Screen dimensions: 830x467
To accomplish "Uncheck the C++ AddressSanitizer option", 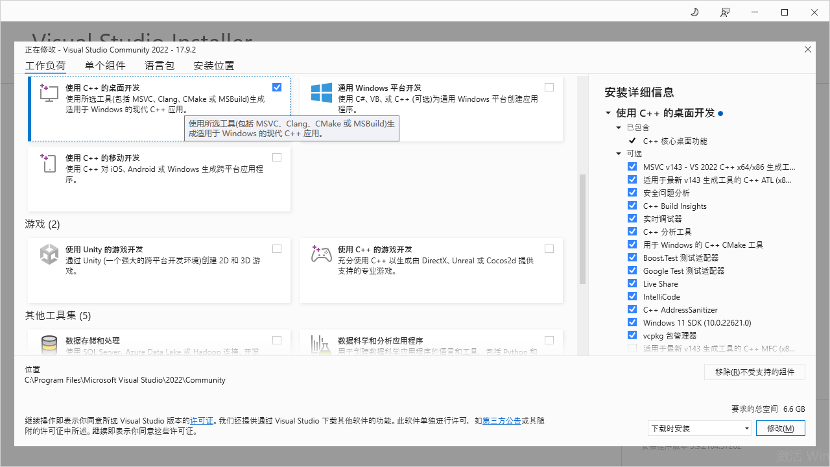I will click(x=632, y=309).
